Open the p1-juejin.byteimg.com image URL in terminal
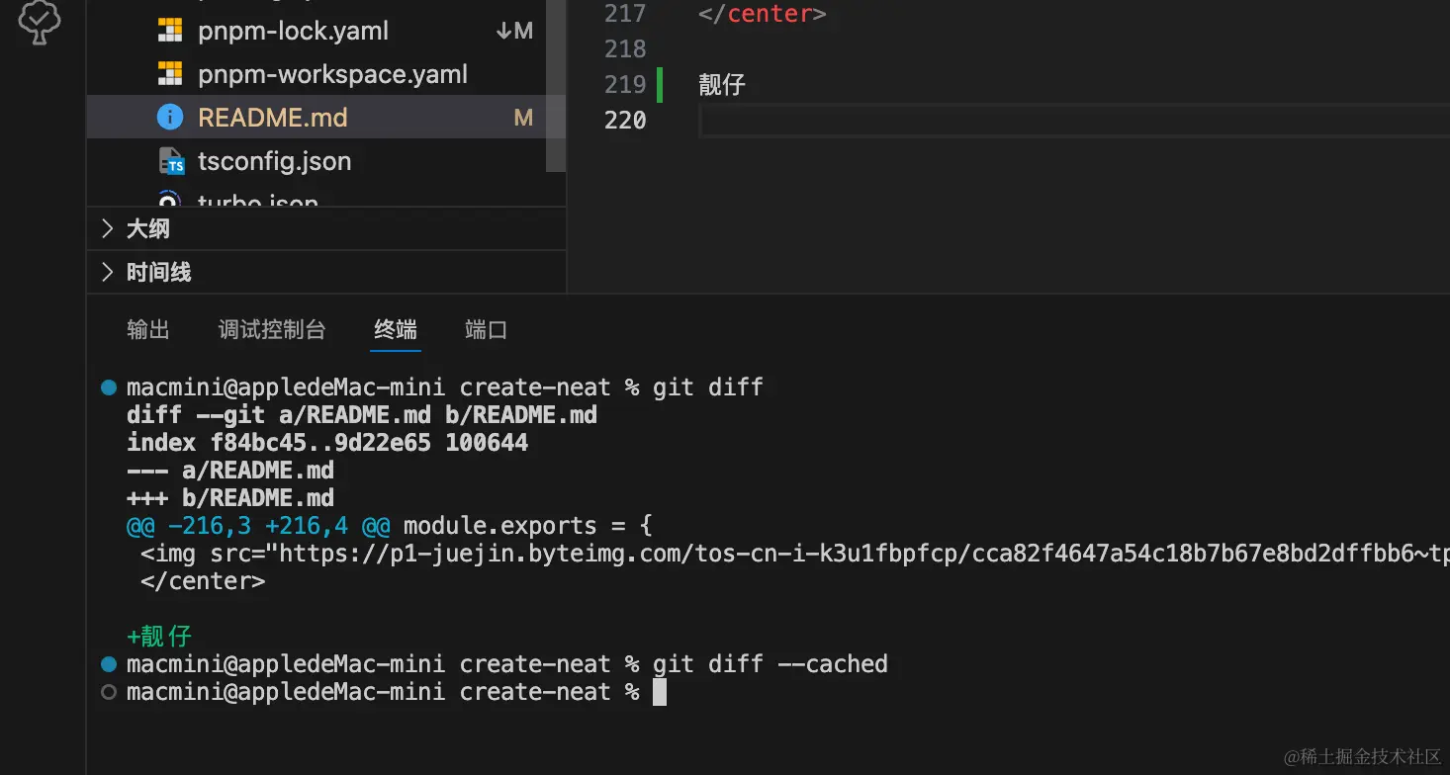 click(864, 553)
